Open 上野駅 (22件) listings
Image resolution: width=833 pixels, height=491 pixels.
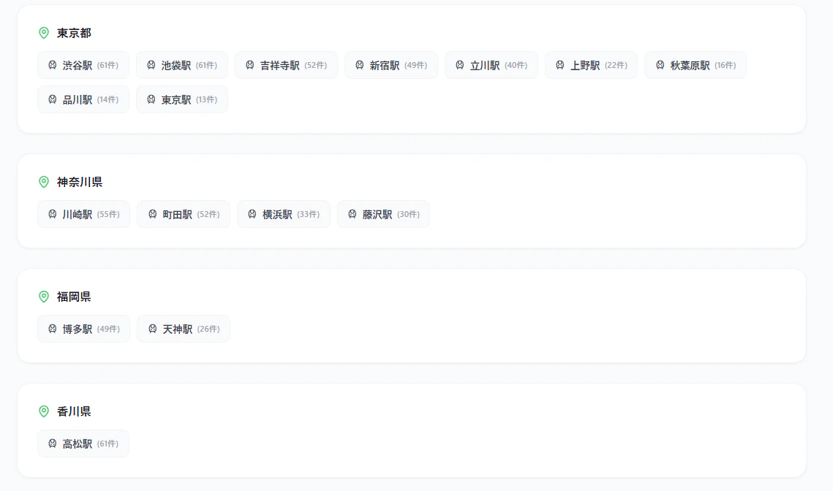(591, 65)
